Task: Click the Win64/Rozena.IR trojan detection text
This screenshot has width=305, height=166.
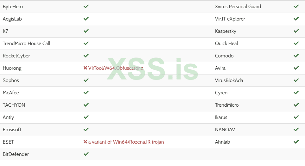Action: tap(126, 142)
